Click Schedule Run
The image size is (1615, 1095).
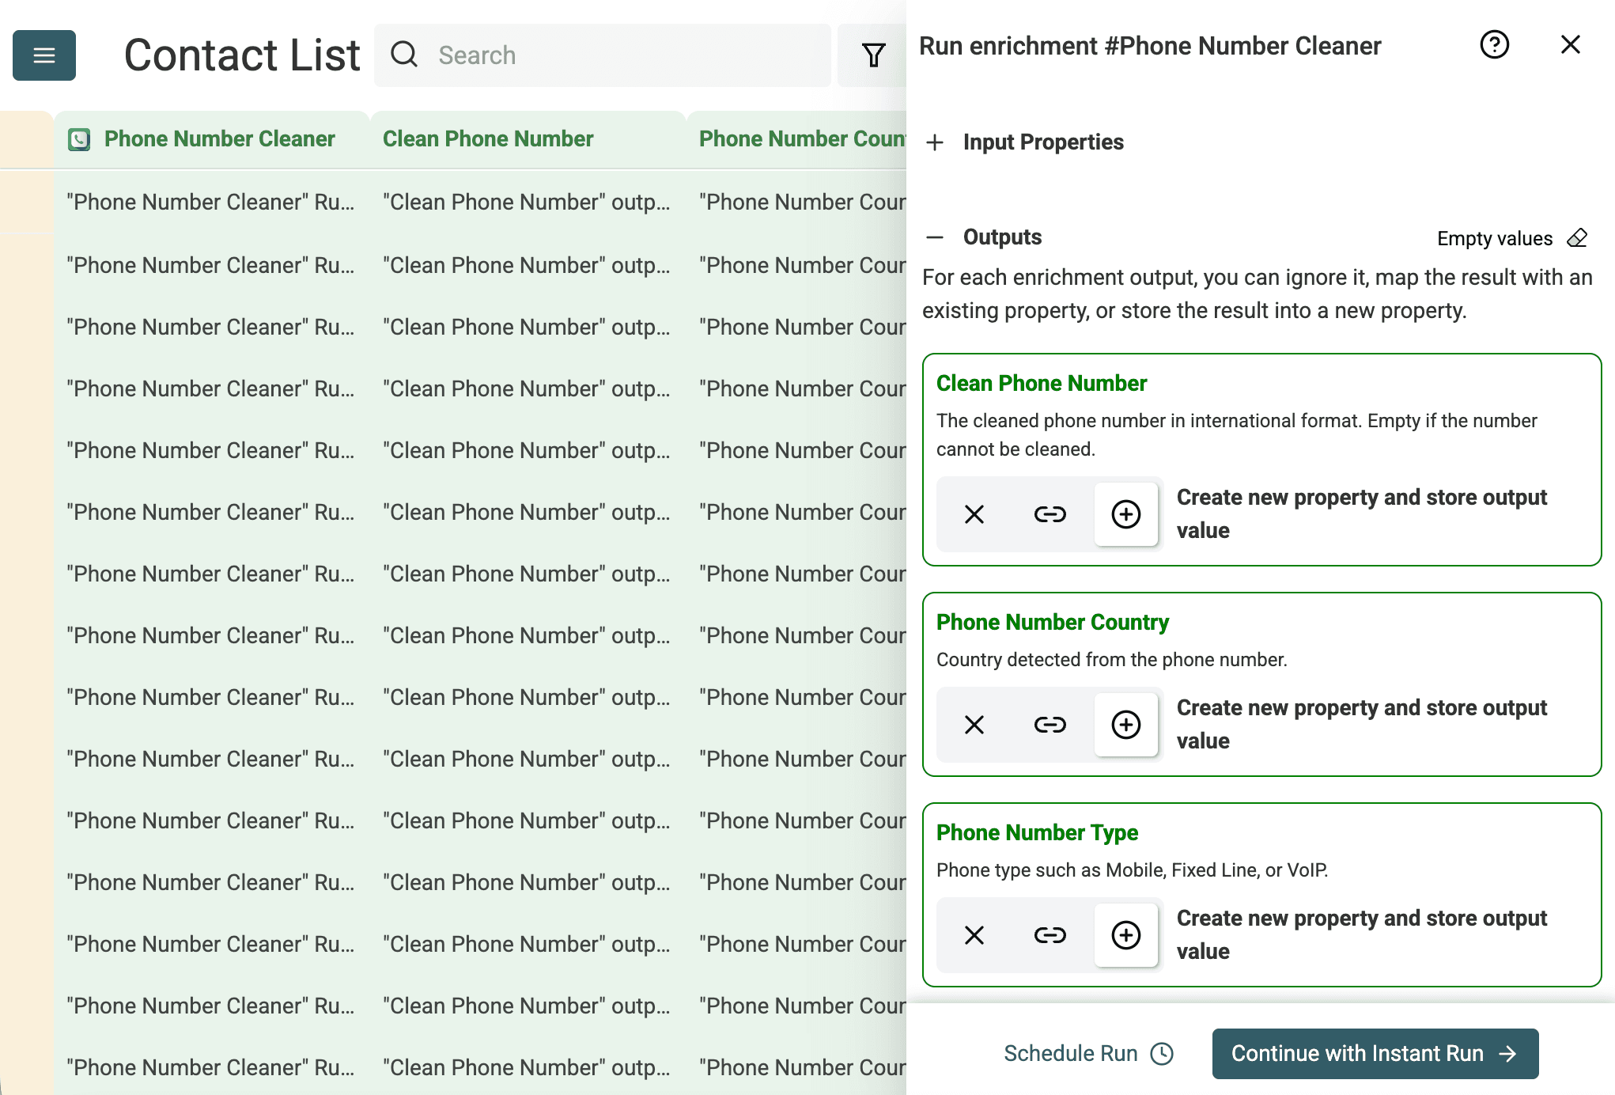(x=1088, y=1053)
